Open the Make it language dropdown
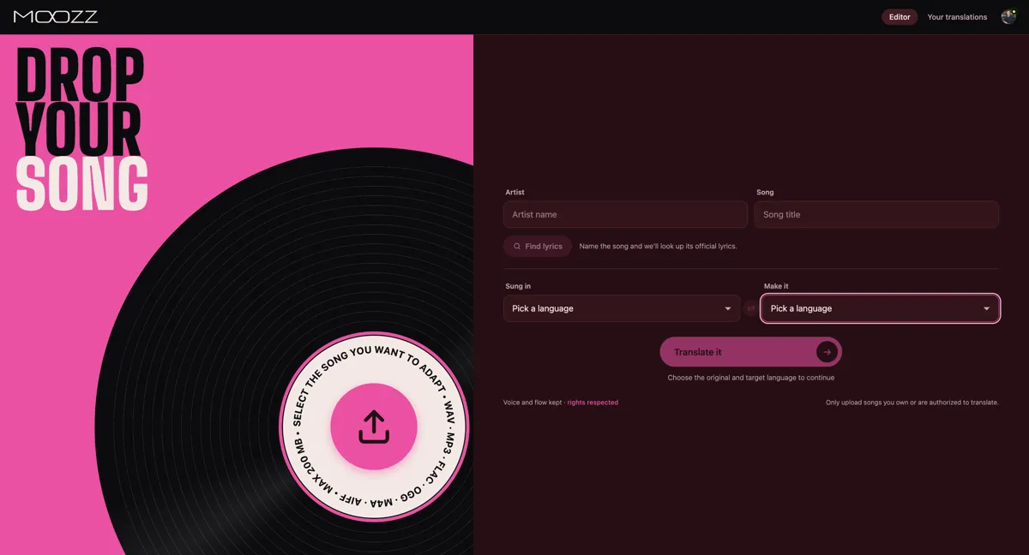The height and width of the screenshot is (555, 1029). click(881, 308)
